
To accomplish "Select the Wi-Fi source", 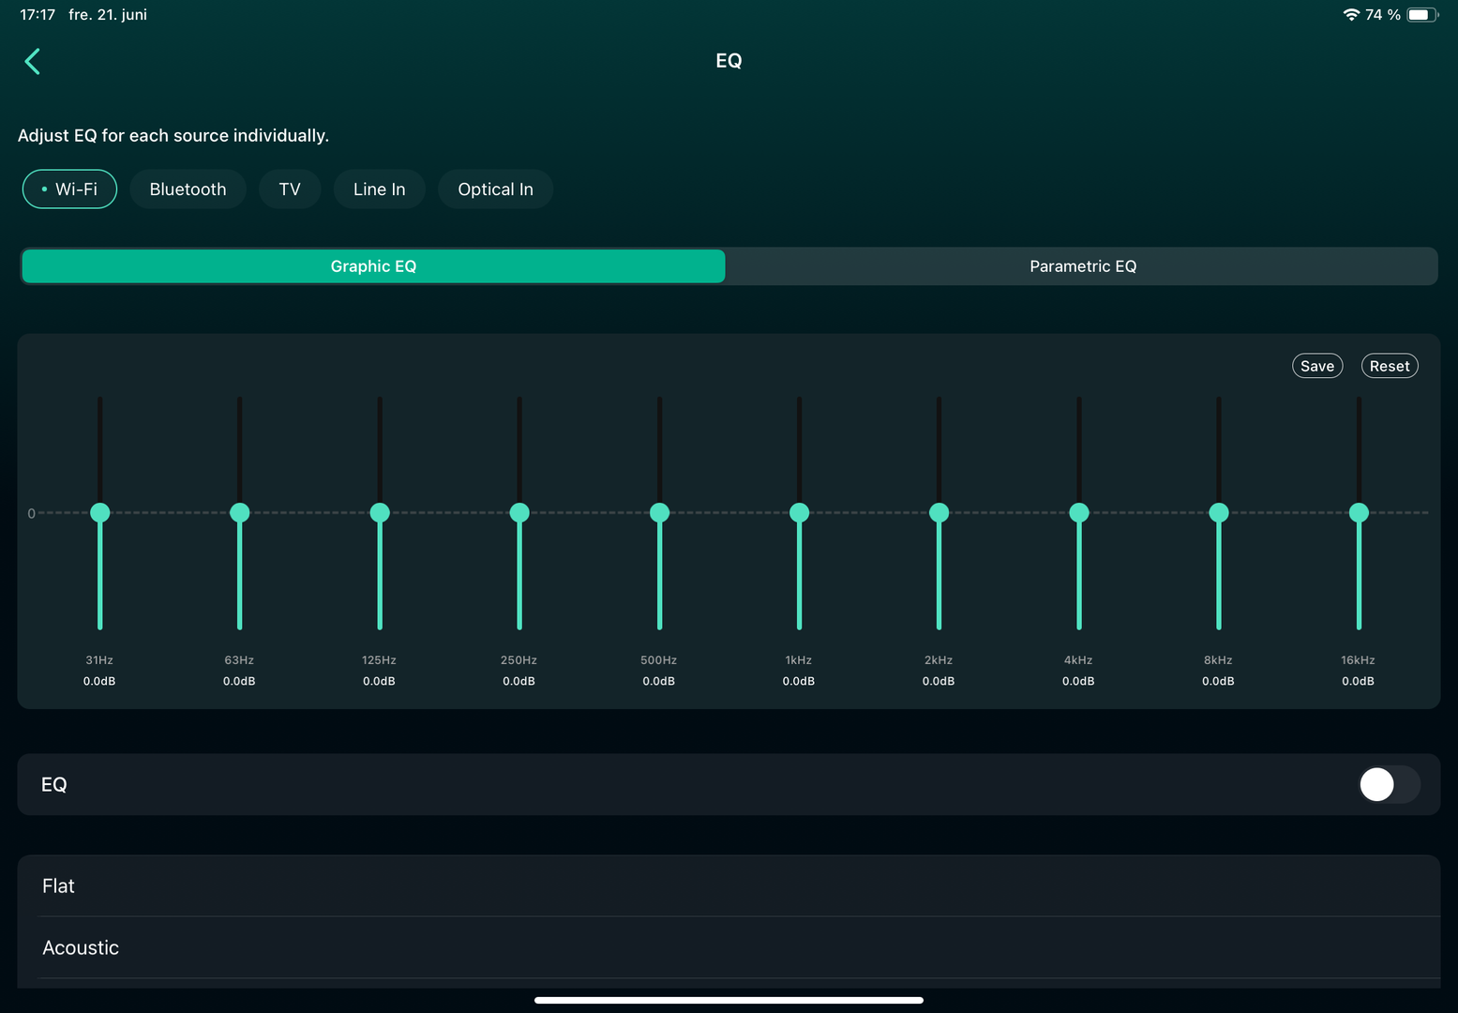I will 69,189.
